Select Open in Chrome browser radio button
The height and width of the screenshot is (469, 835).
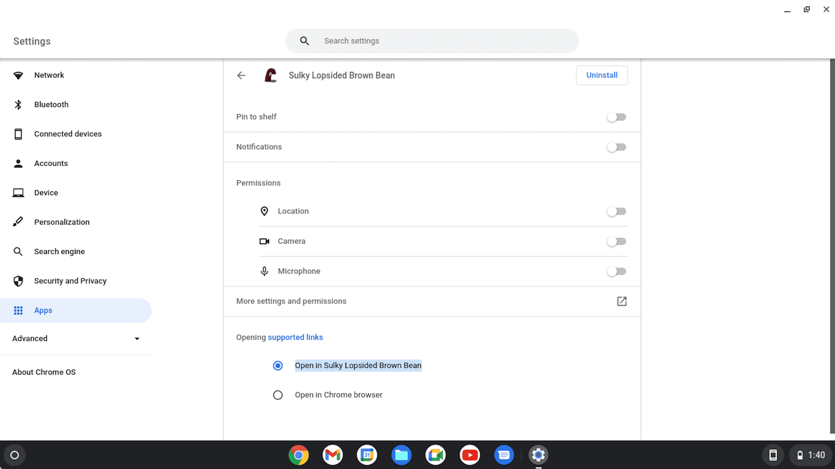[x=278, y=395]
